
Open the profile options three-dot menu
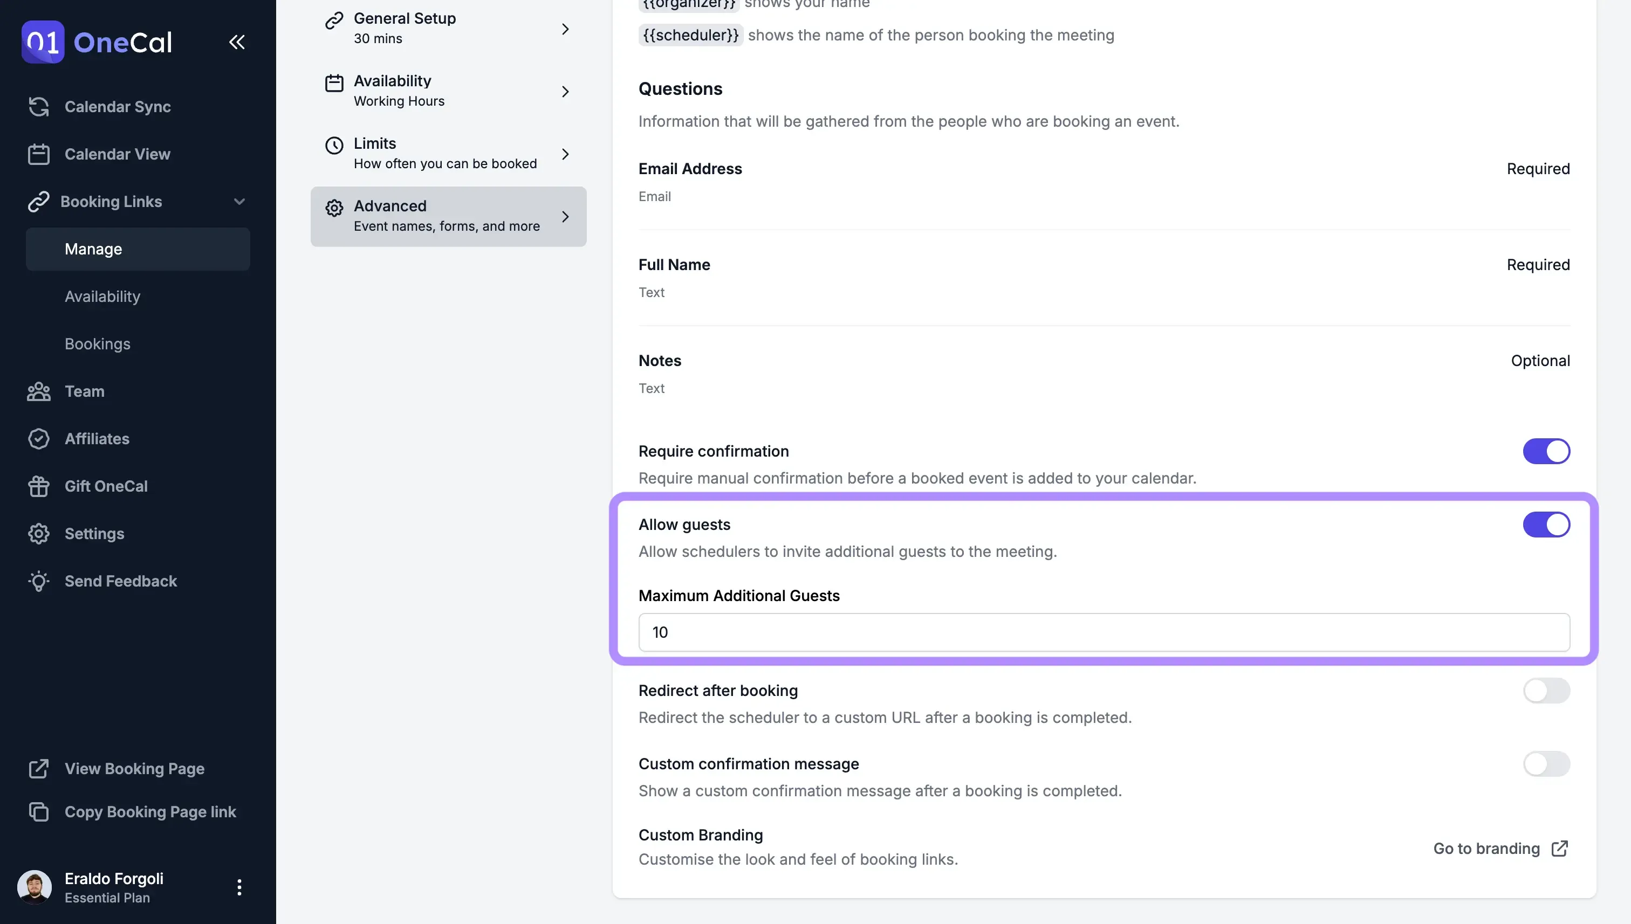pos(239,887)
